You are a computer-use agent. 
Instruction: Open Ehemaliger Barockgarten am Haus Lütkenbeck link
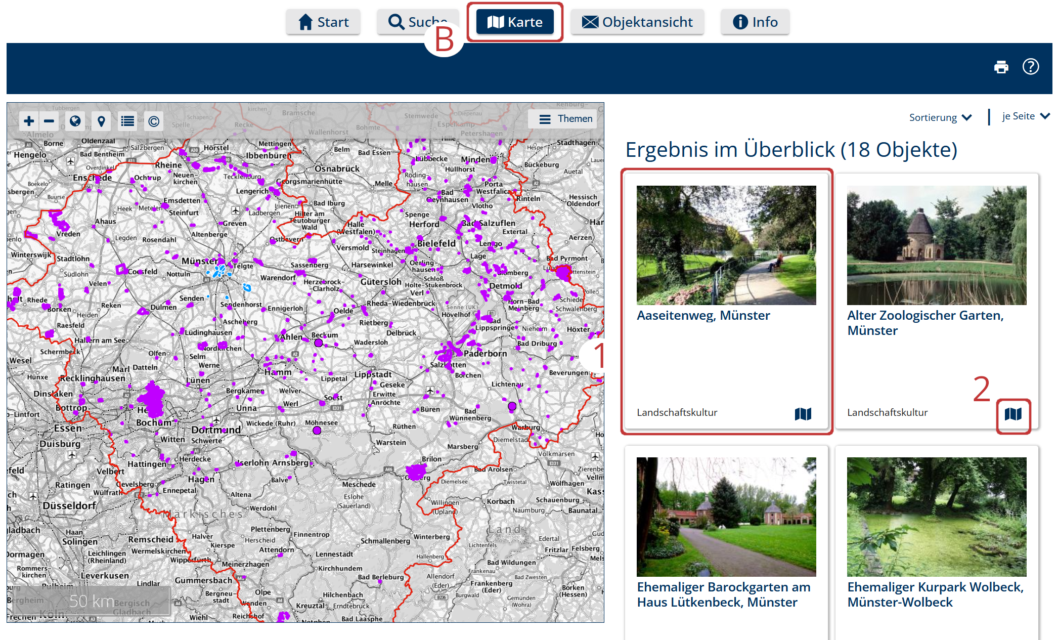pyautogui.click(x=723, y=594)
